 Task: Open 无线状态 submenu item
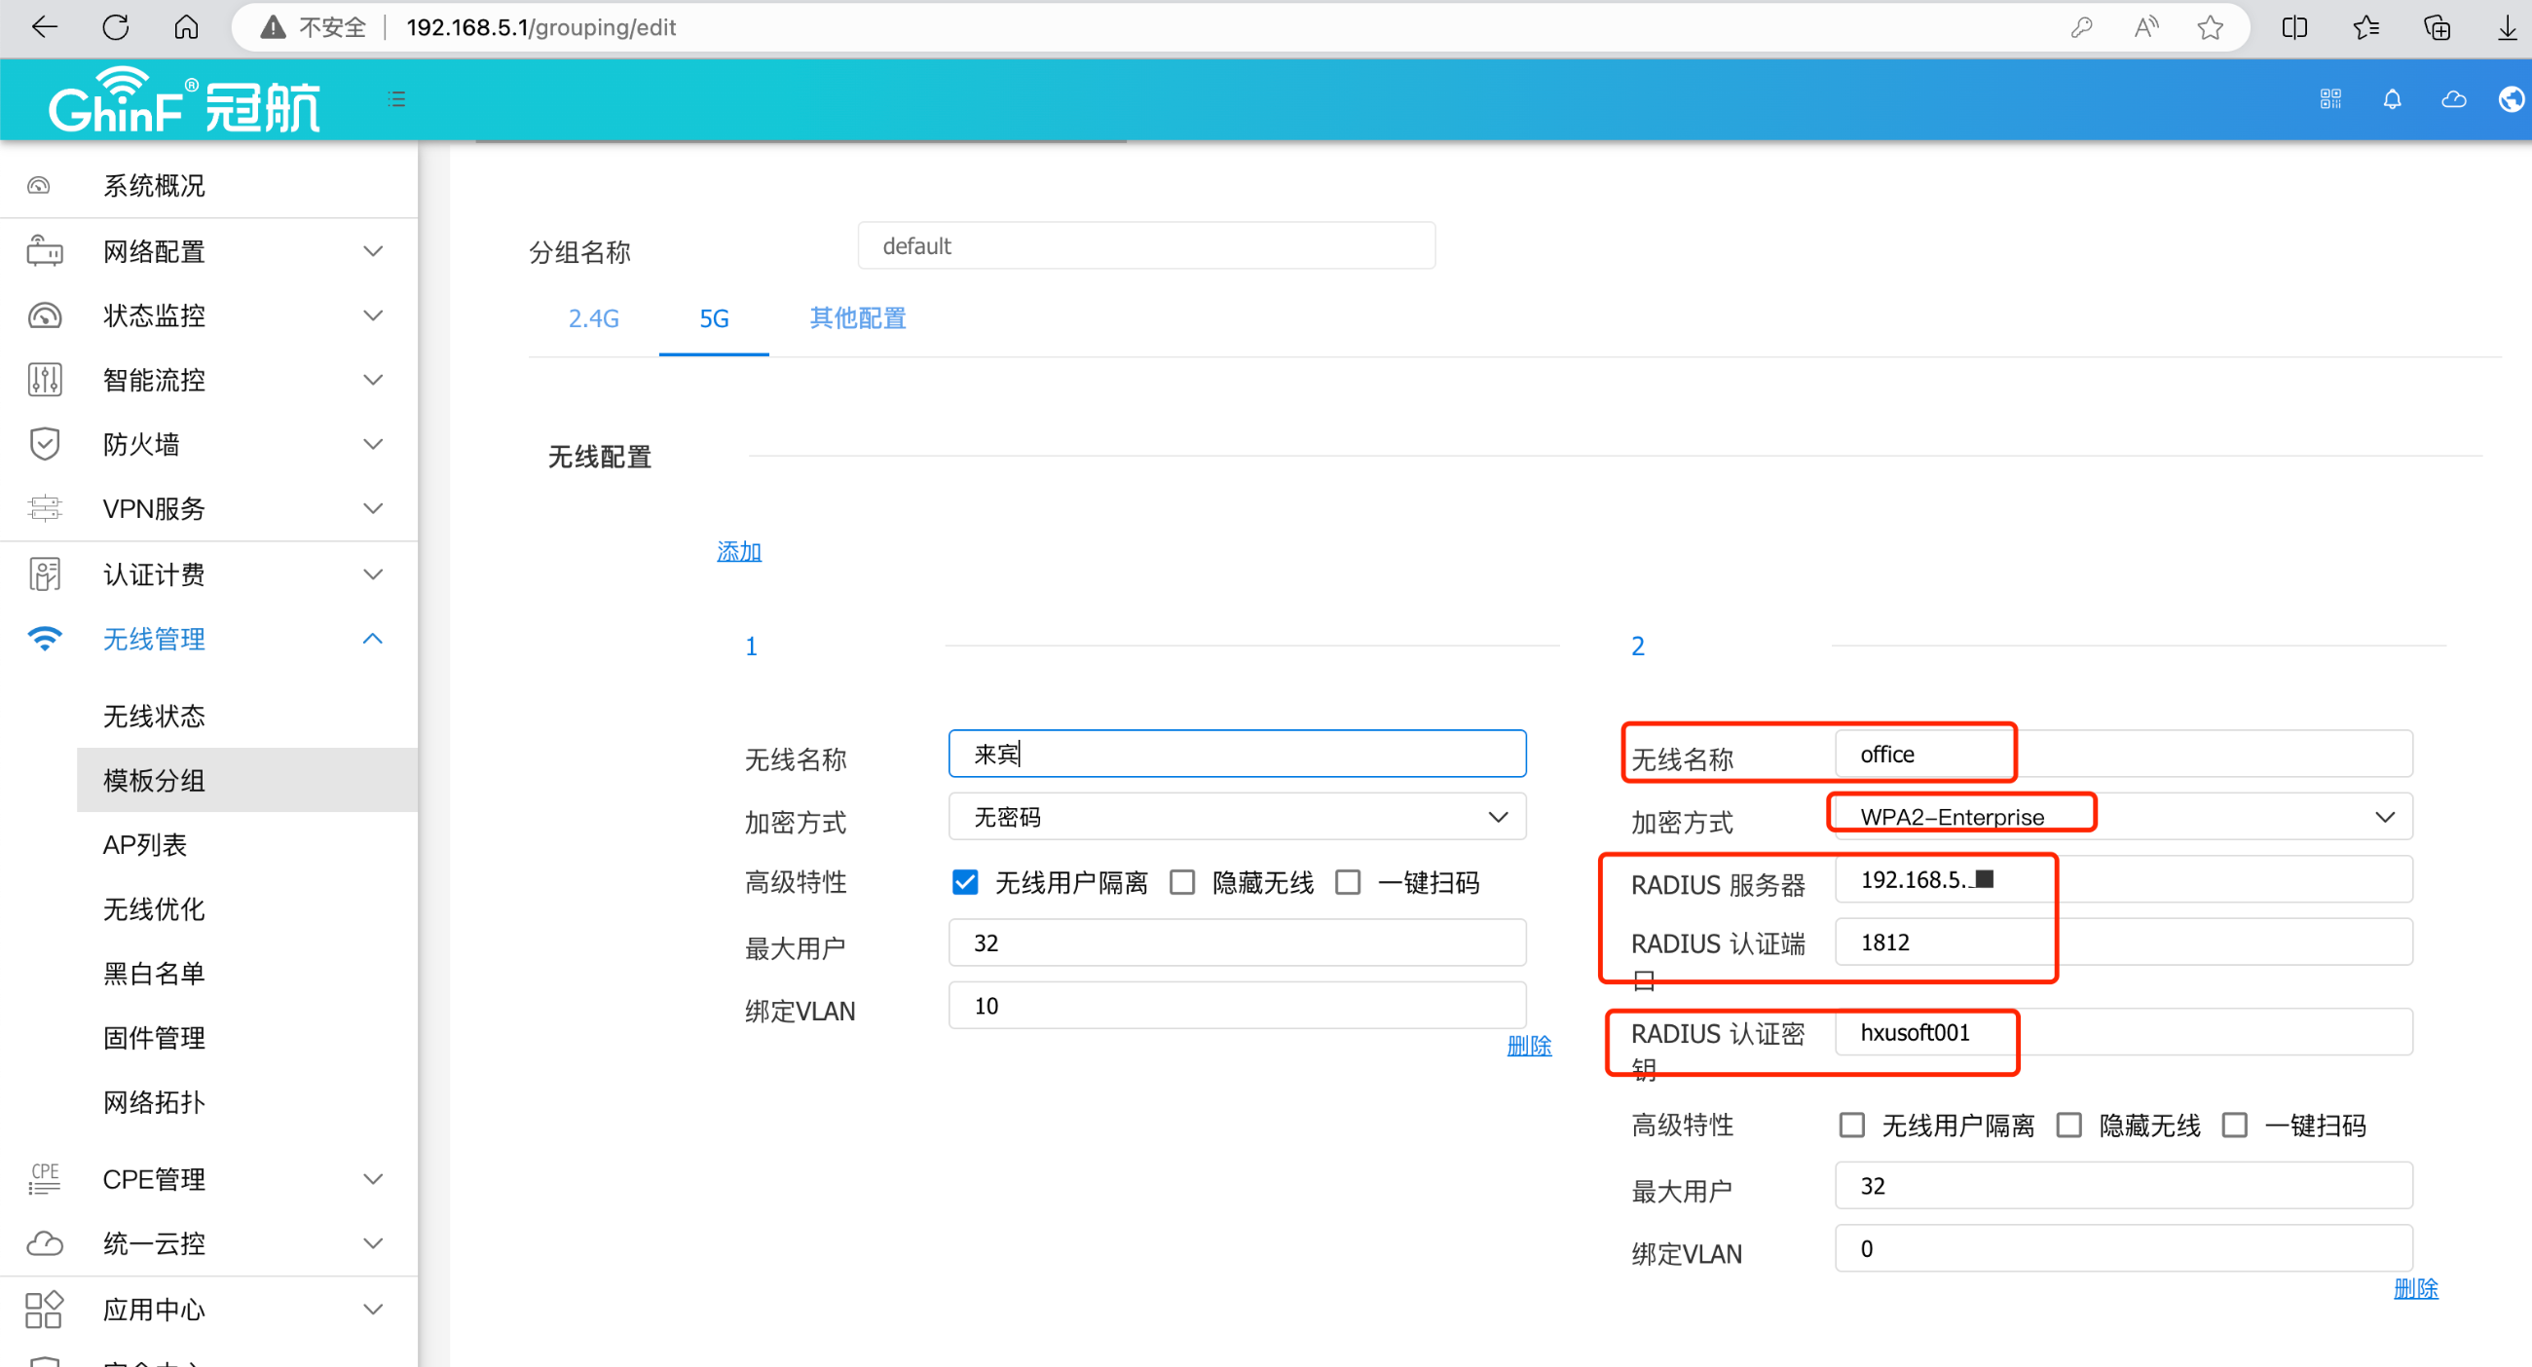click(154, 716)
